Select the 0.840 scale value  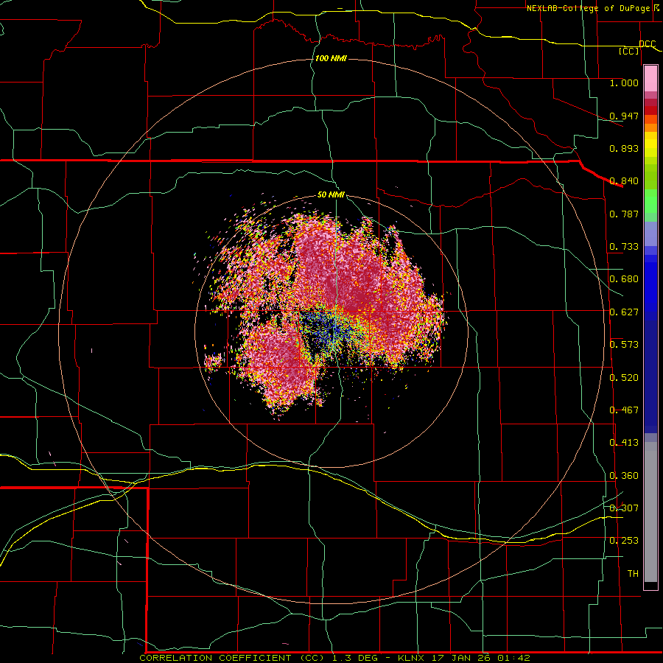click(624, 181)
